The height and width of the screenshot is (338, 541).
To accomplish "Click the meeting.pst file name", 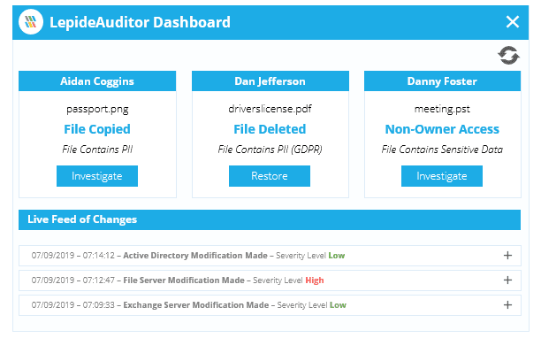I will (442, 109).
